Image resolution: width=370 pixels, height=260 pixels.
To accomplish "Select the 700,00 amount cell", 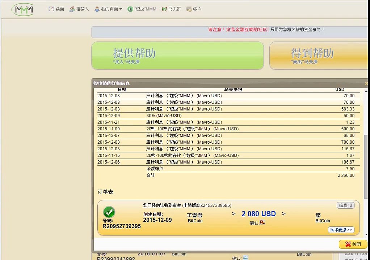I will 348,142.
